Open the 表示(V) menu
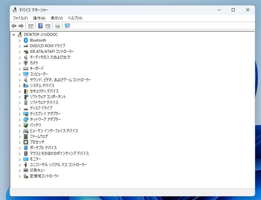This screenshot has width=261, height=200. tap(57, 18)
